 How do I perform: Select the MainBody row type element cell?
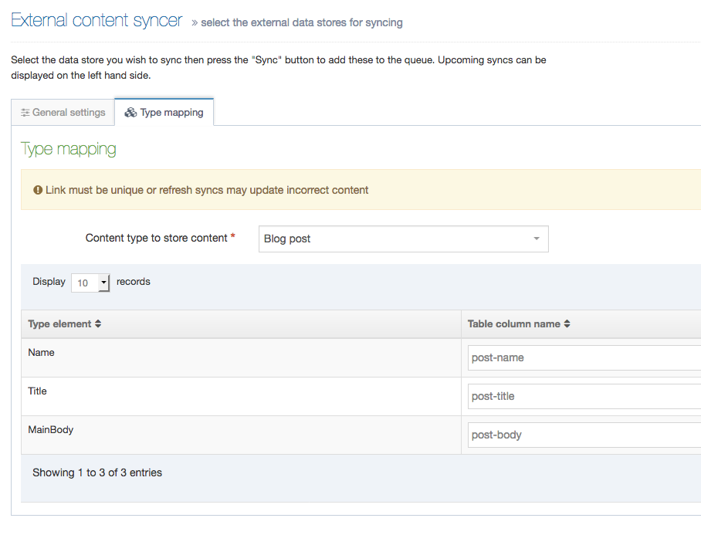[x=51, y=430]
